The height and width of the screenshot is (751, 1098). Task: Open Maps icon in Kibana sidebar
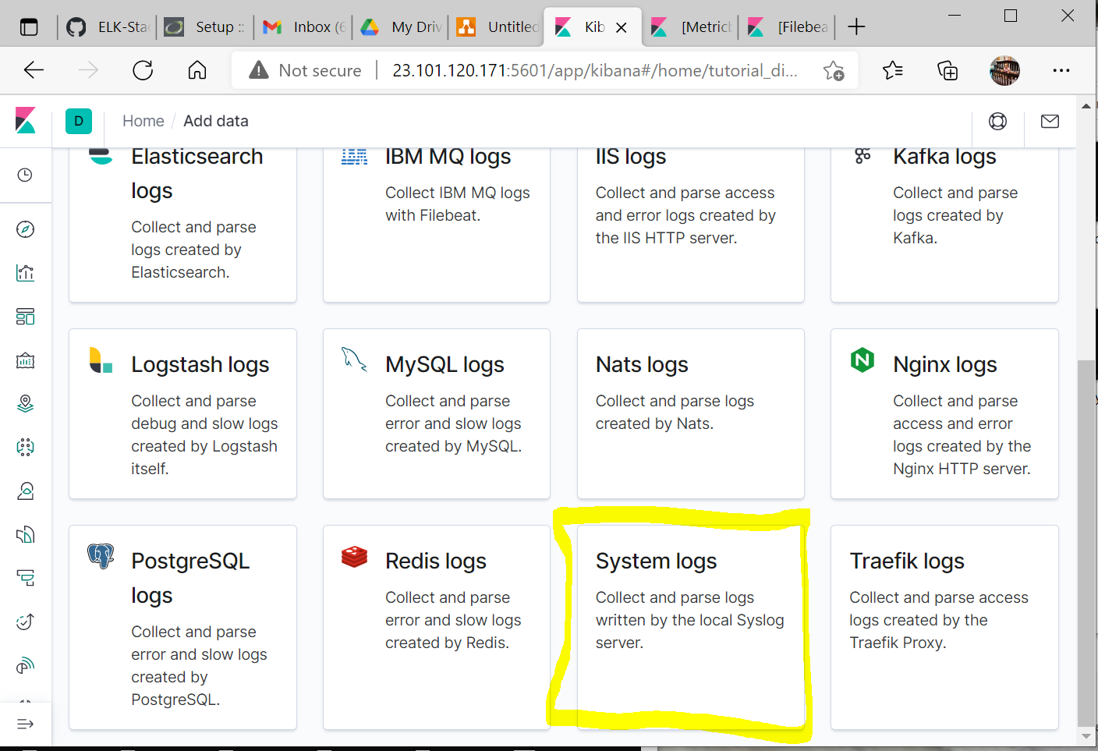[x=25, y=403]
